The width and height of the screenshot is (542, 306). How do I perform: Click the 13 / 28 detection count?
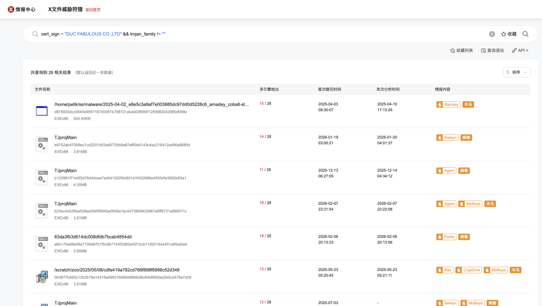pyautogui.click(x=265, y=269)
